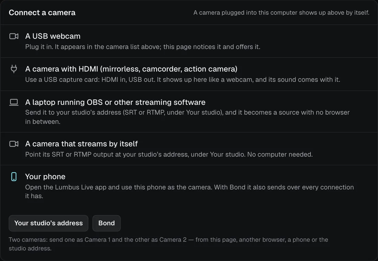This screenshot has height=261, width=378.
Task: Click the Point its SRT or RTMP output description
Action: pos(169,154)
